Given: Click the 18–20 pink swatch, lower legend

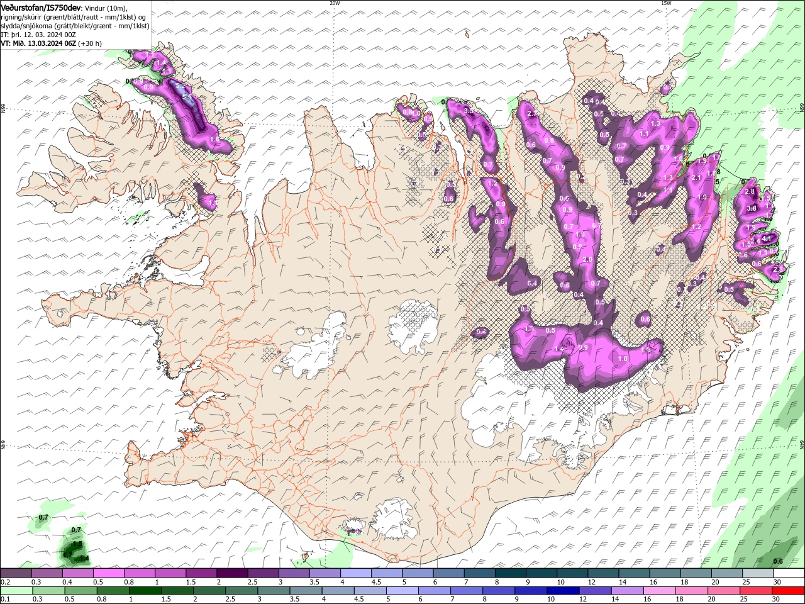Looking at the screenshot, I should (x=691, y=591).
